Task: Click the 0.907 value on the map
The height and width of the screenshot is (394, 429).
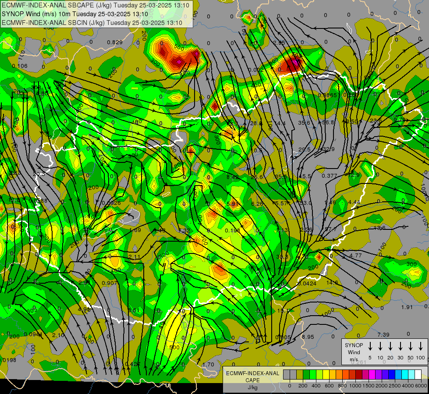Action: click(x=110, y=283)
